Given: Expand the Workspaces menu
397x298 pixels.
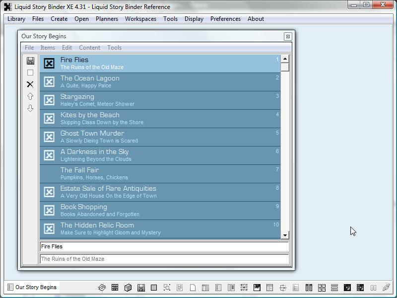Looking at the screenshot, I should pos(140,19).
